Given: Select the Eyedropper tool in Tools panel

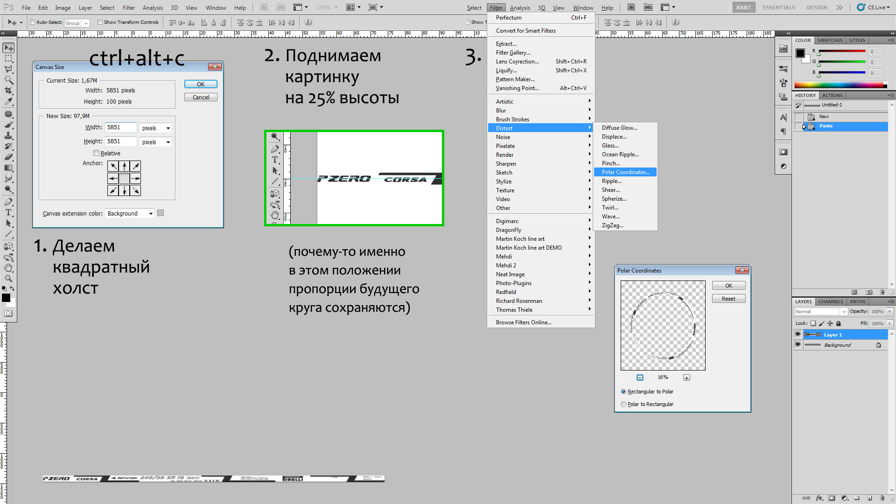Looking at the screenshot, I should (x=8, y=102).
